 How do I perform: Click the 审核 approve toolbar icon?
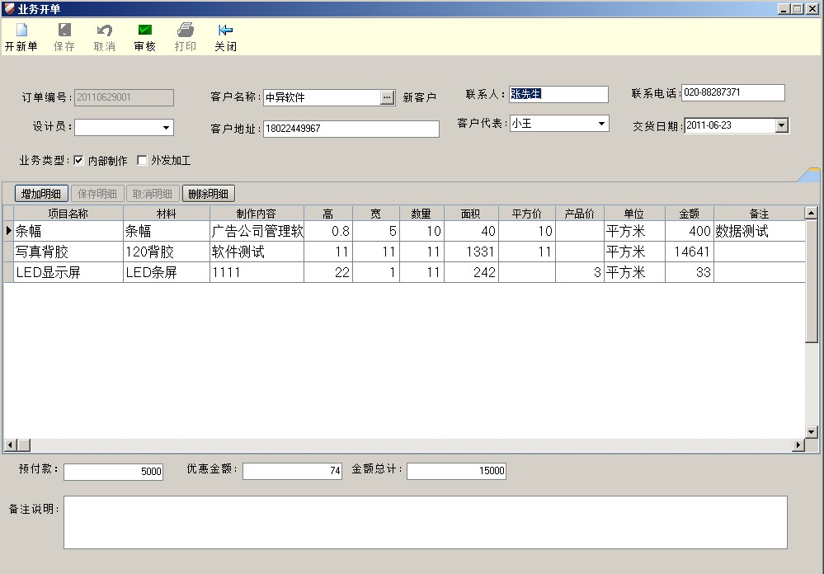(144, 31)
